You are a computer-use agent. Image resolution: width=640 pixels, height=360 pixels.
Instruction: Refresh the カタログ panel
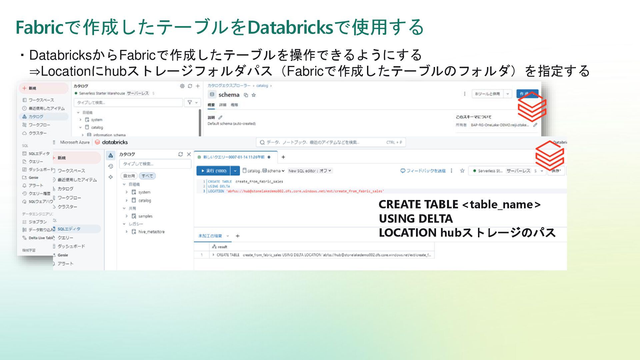[180, 154]
